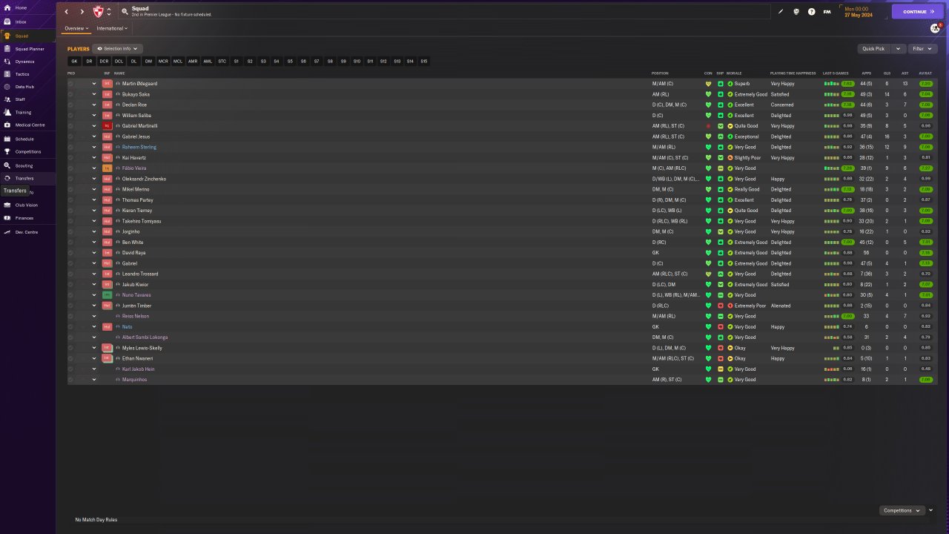Tick the pick checkbox for Bukayo Saka
The height and width of the screenshot is (534, 949).
tap(70, 94)
